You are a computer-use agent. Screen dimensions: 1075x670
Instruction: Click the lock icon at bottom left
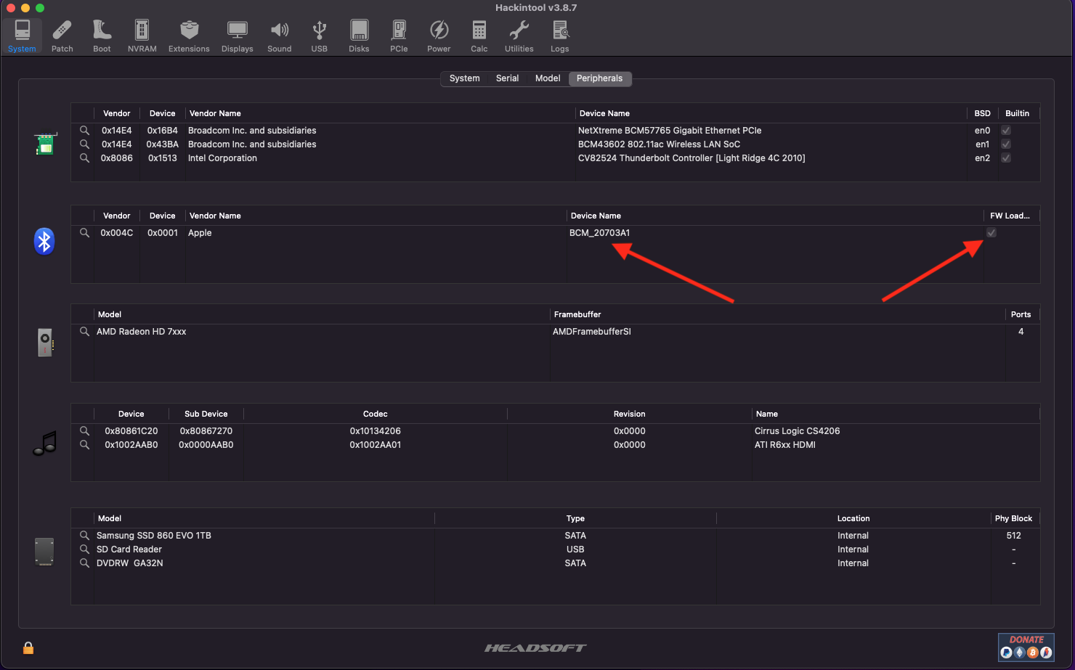click(28, 647)
